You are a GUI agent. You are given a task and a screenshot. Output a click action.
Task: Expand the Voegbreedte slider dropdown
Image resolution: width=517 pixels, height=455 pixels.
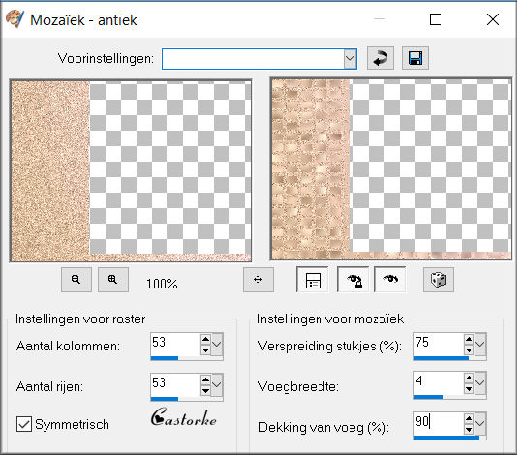coord(480,382)
